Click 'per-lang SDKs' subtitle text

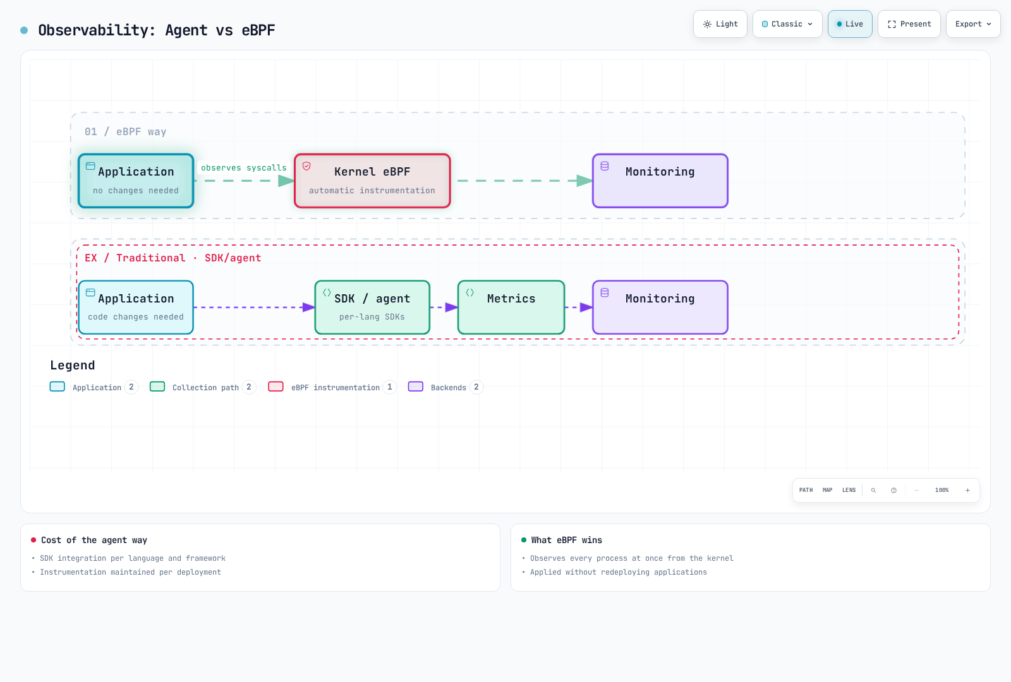click(x=372, y=317)
